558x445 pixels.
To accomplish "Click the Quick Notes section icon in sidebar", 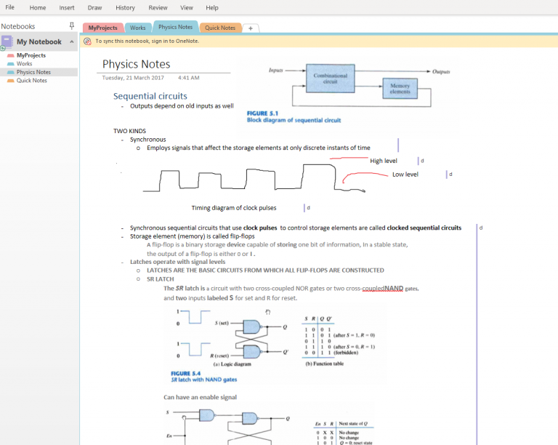I will click(10, 81).
